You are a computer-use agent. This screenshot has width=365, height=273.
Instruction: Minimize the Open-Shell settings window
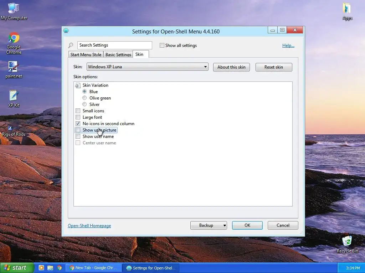[x=273, y=30]
